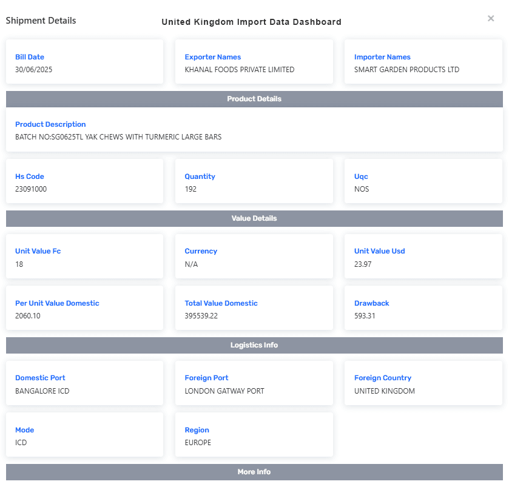This screenshot has width=509, height=487.
Task: Click the Drawback label
Action: click(x=371, y=303)
